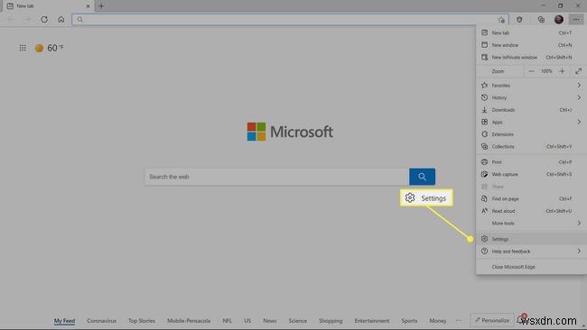Select Find on page
Viewport: 587px width, 330px height.
coord(531,199)
